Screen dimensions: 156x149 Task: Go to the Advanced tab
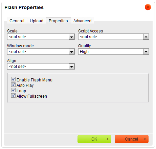pyautogui.click(x=82, y=21)
